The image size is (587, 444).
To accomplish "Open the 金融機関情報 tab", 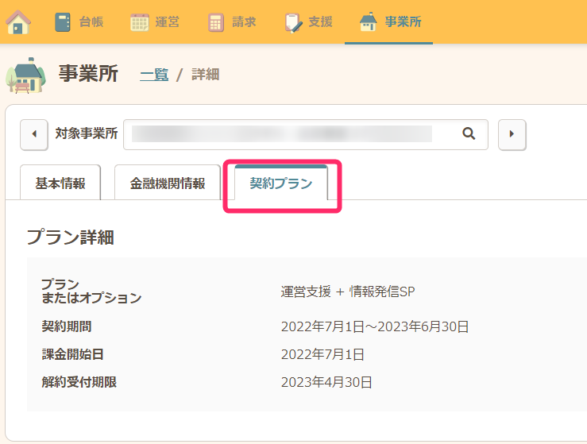I will coord(168,183).
